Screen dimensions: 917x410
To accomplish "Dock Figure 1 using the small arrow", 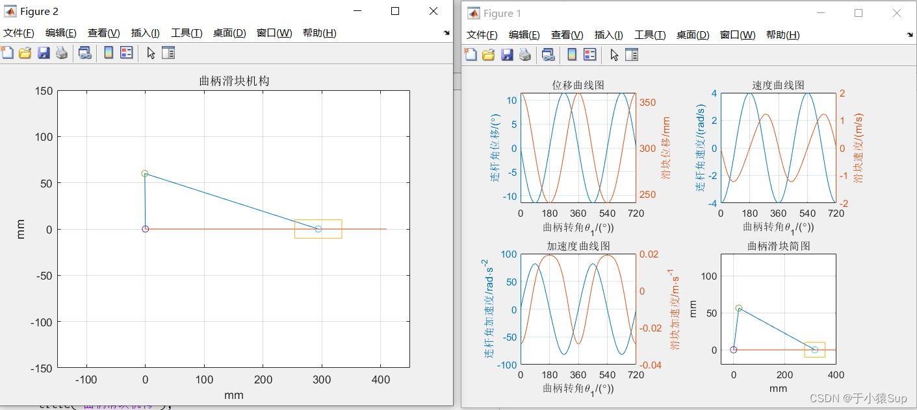I will coord(910,34).
